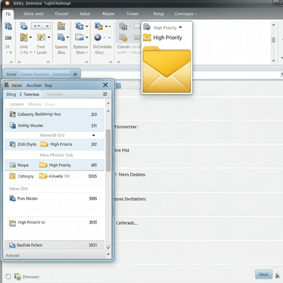Select the Düh Diylls row icon
The width and height of the screenshot is (283, 283).
(12, 144)
